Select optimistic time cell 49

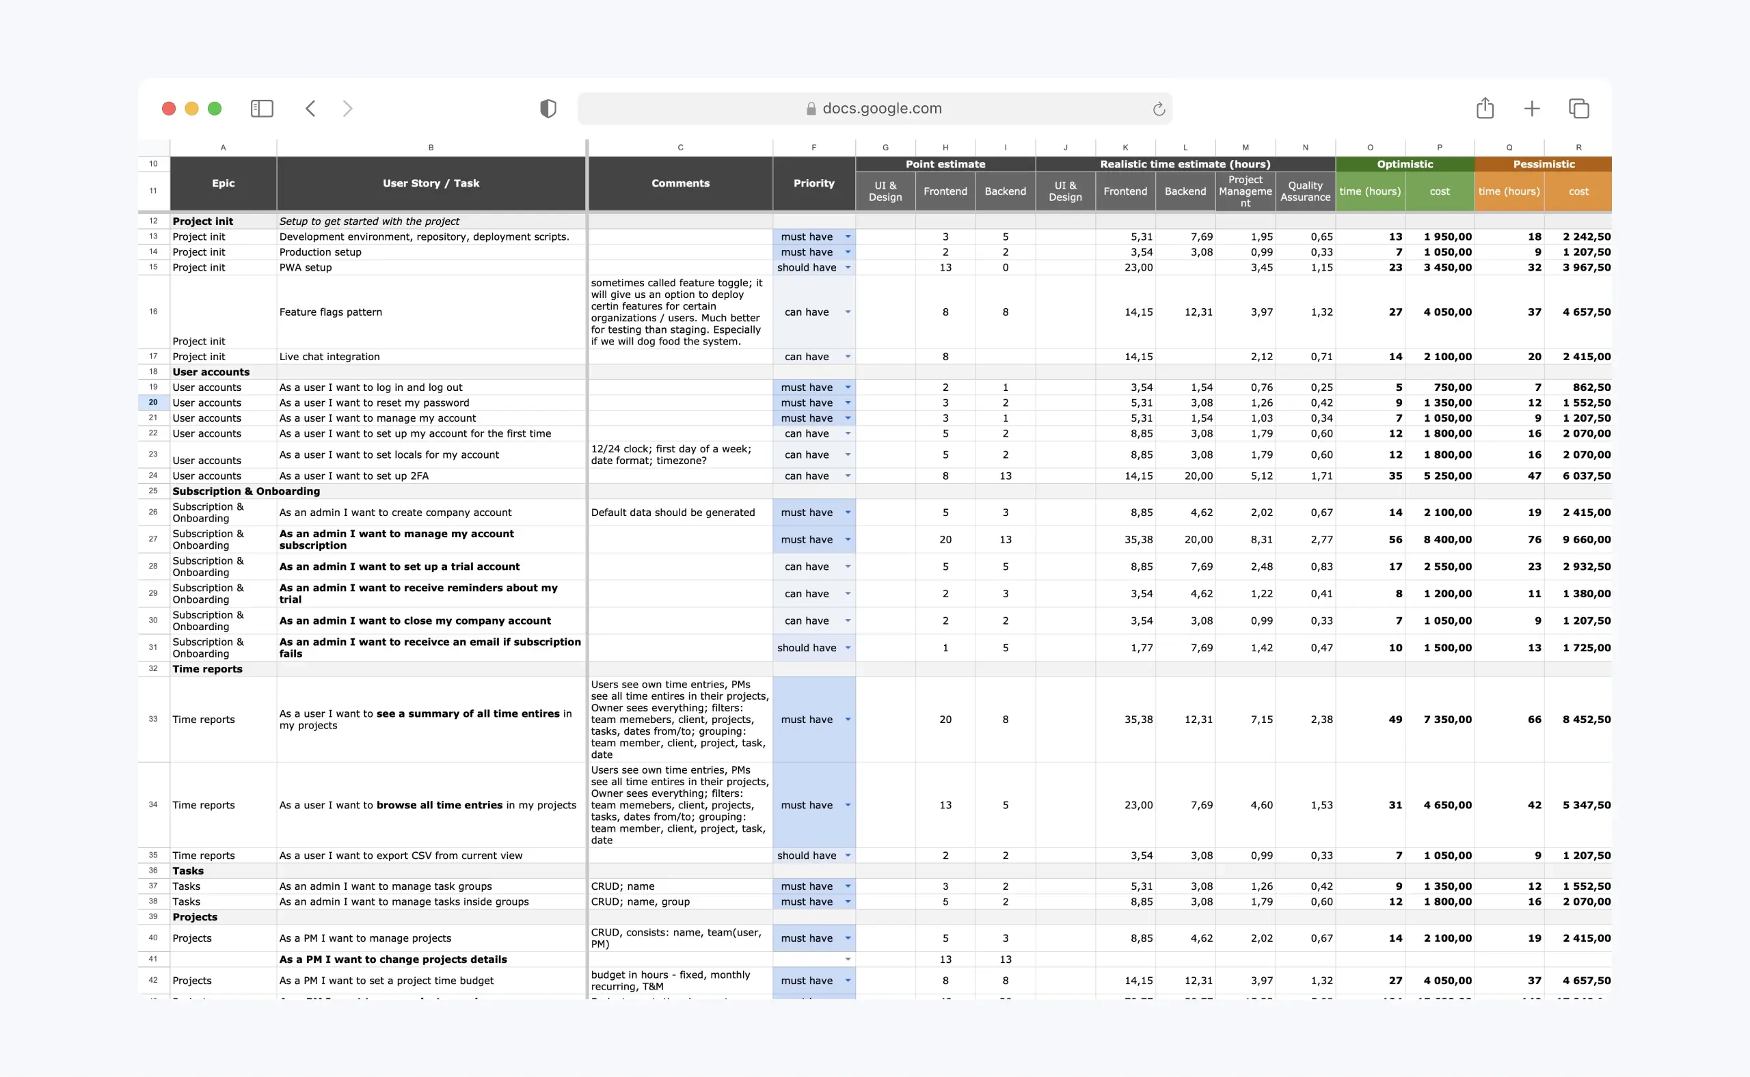1369,719
